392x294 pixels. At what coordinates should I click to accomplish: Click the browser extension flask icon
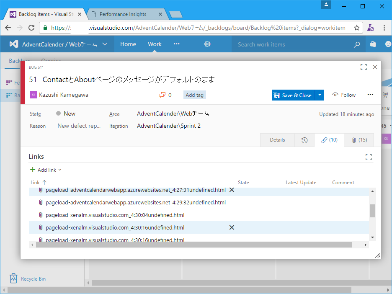coord(370,28)
